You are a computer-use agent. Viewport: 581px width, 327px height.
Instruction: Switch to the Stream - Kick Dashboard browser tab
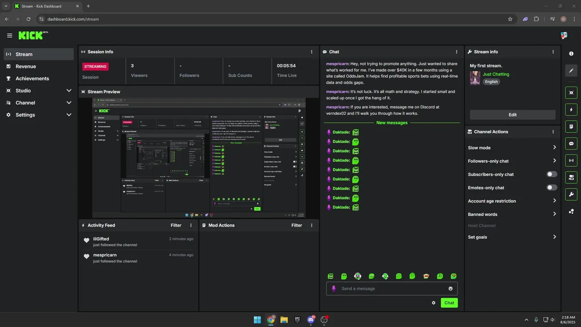click(x=47, y=6)
